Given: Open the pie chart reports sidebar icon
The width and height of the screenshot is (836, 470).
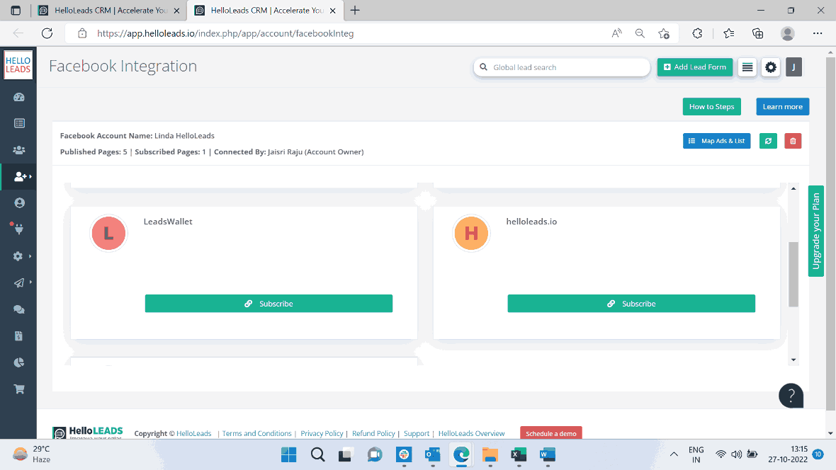Looking at the screenshot, I should 18,363.
